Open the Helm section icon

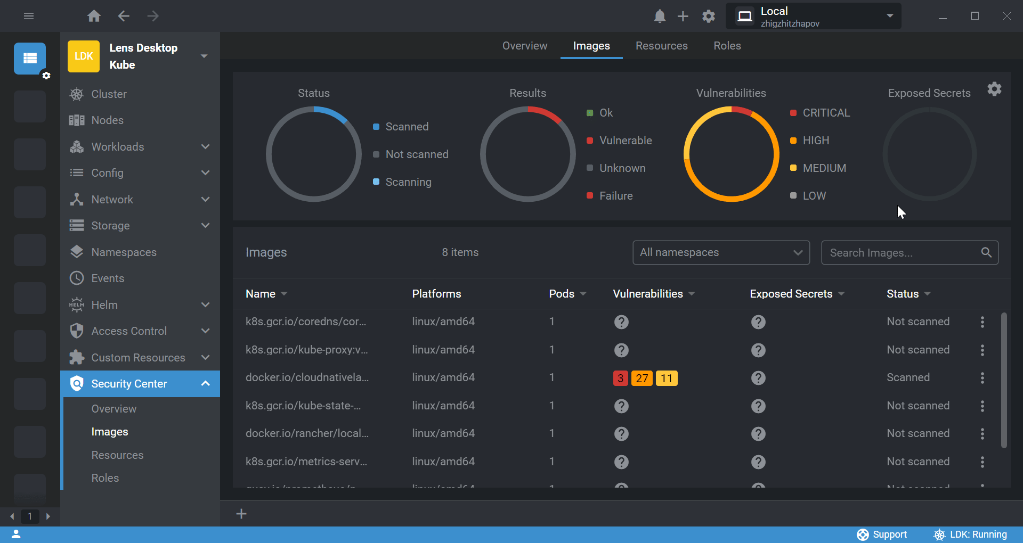[x=76, y=305]
